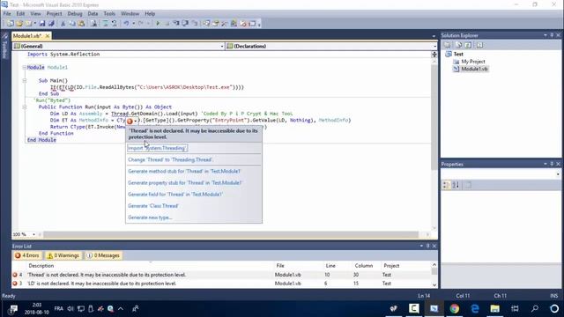Open the 100 % zoom dropdown
This screenshot has height=317, width=564.
coord(33,234)
